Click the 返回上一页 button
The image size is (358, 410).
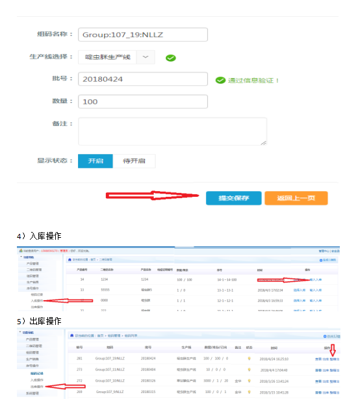coord(296,198)
